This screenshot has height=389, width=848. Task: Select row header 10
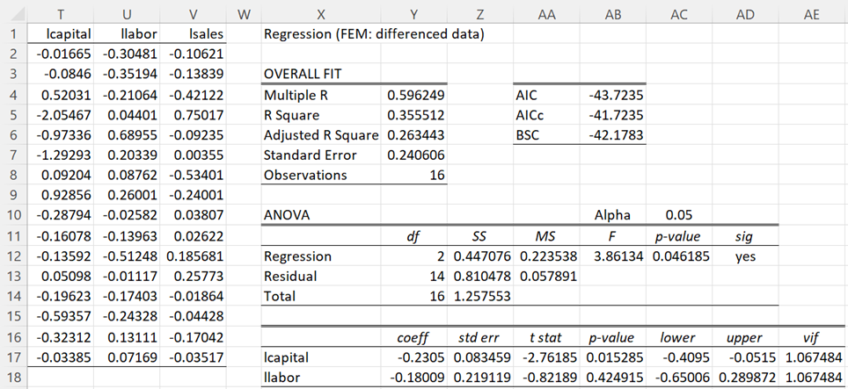[x=13, y=215]
